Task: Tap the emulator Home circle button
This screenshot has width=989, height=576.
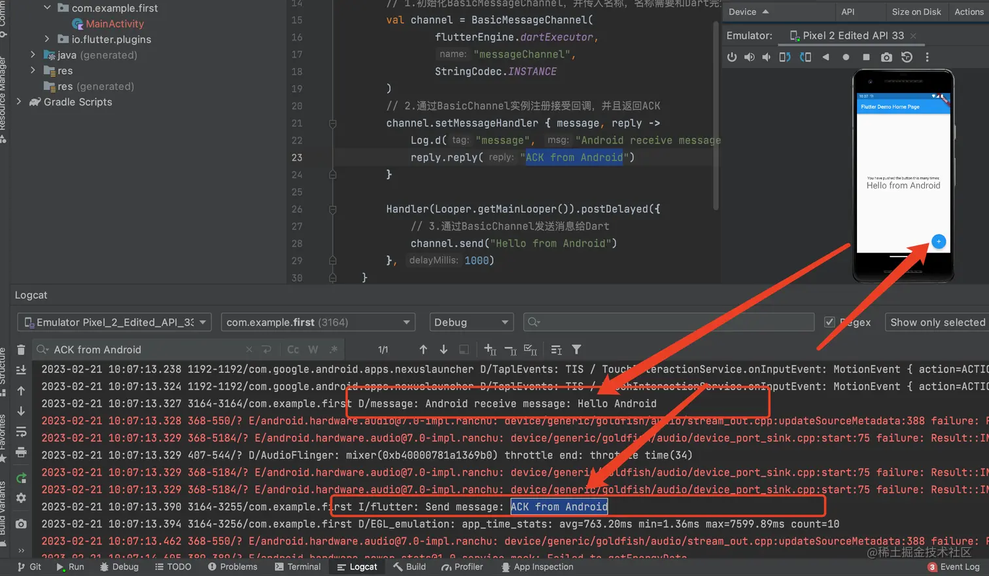Action: pyautogui.click(x=846, y=58)
